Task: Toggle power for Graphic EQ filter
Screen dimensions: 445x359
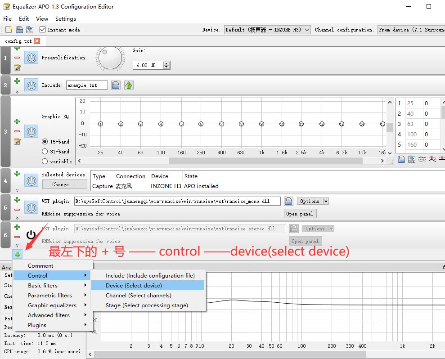Action: coord(31,131)
